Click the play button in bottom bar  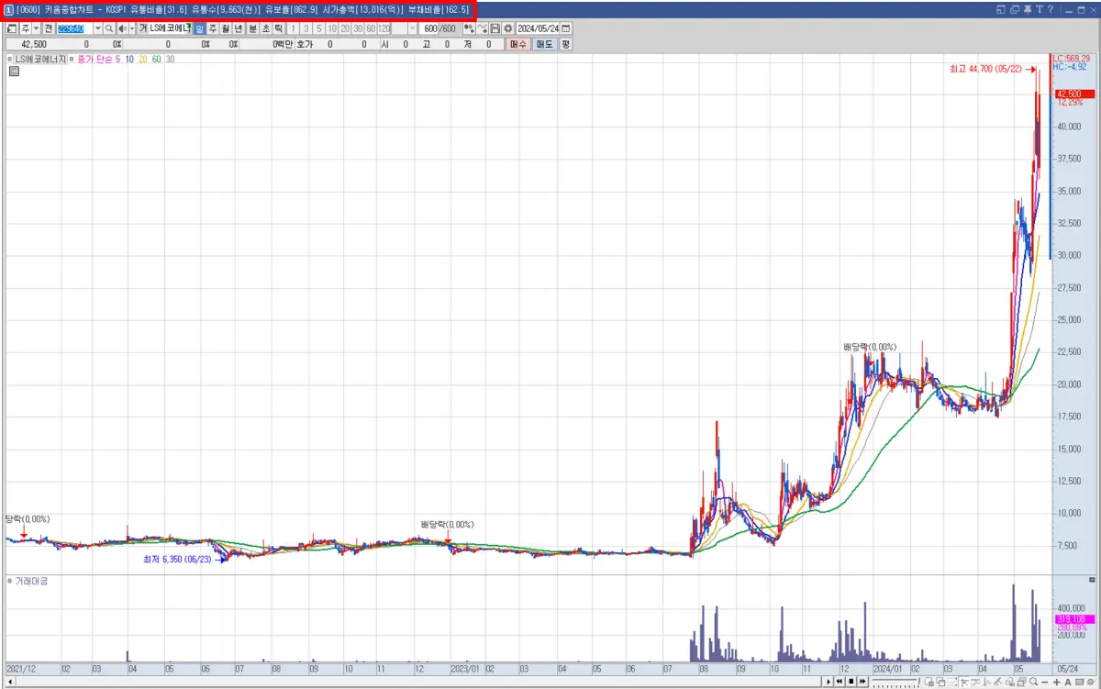point(829,682)
